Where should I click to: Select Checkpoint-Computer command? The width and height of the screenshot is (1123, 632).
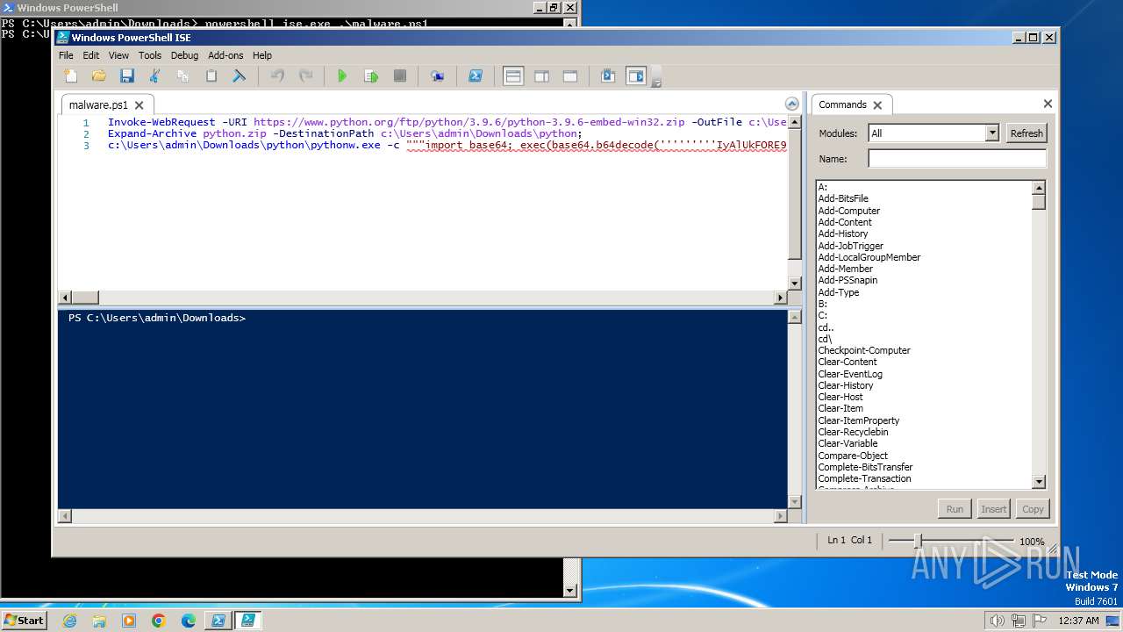click(864, 350)
